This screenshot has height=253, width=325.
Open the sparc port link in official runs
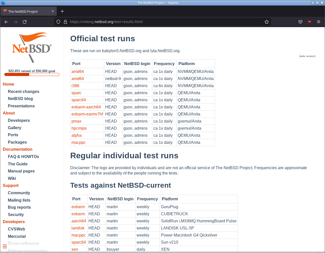tap(76, 93)
